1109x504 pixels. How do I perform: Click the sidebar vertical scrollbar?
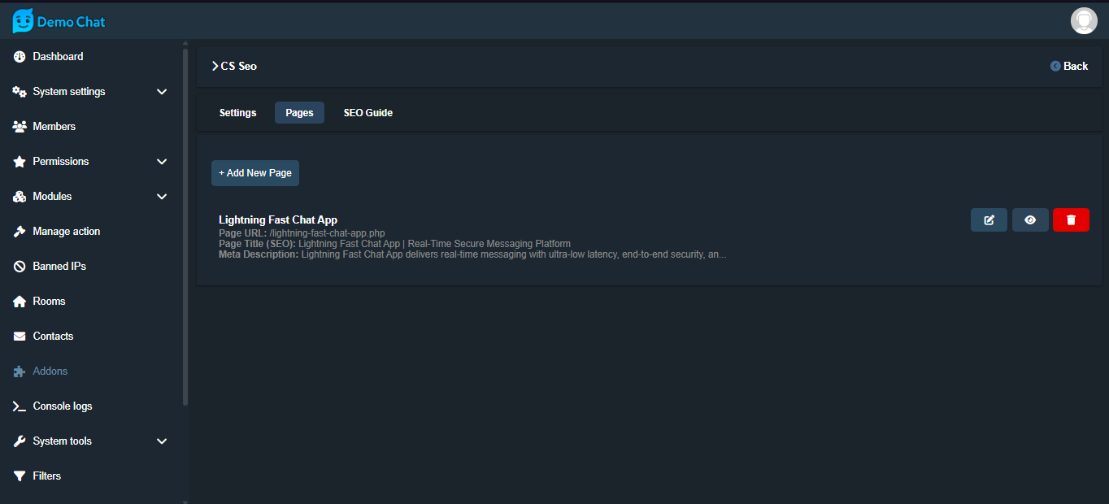click(x=185, y=228)
